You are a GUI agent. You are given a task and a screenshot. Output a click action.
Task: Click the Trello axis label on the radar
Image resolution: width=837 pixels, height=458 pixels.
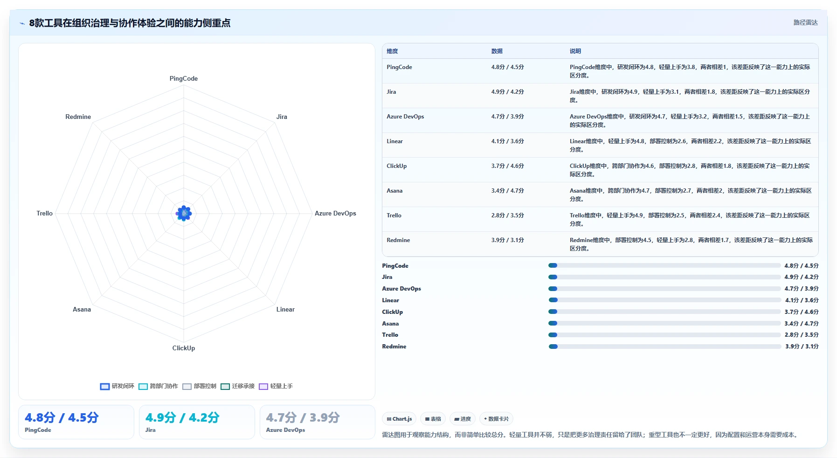tap(45, 213)
